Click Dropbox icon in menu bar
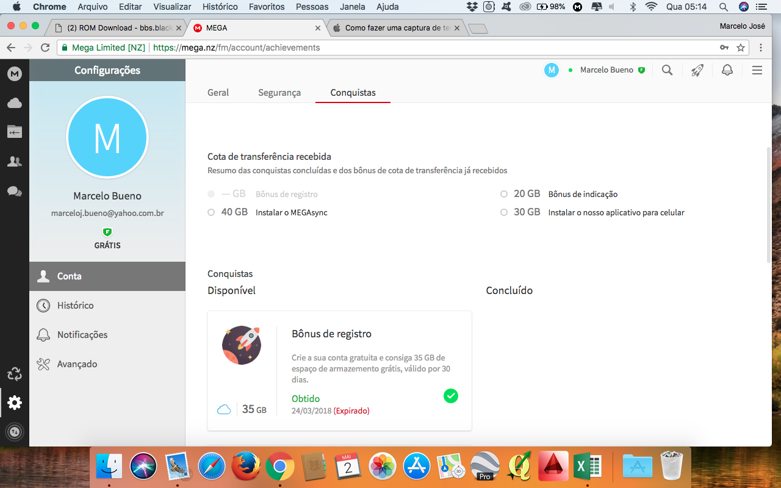 [472, 7]
